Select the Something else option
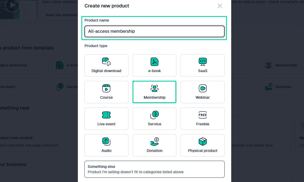Screen dimensions: 304x182 point(154,169)
